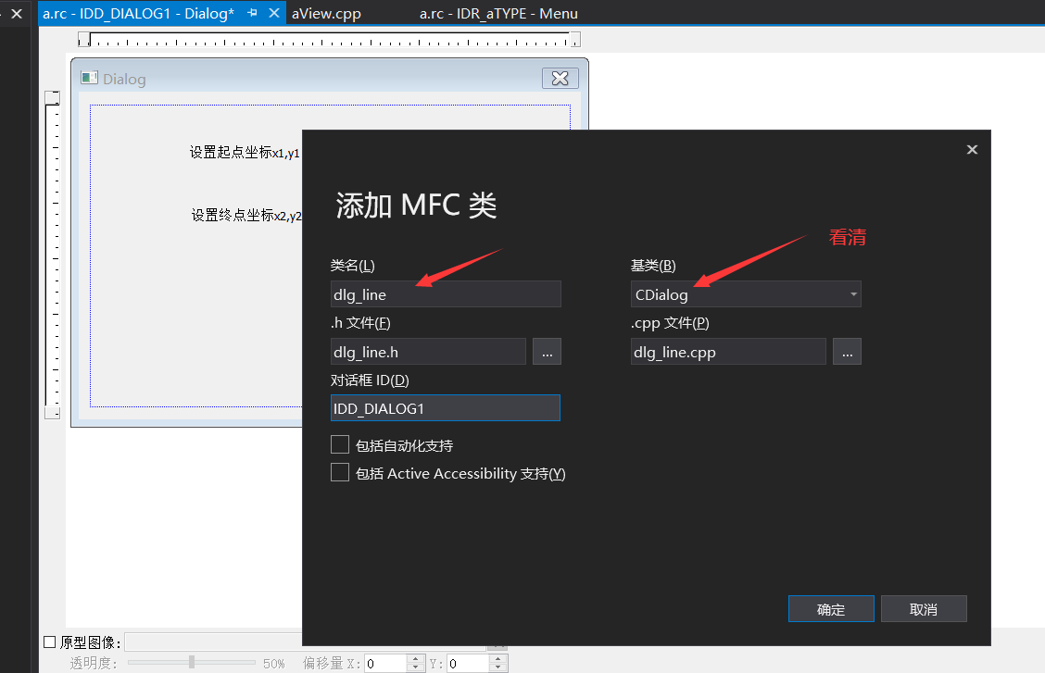Browse for the .h file location
Viewport: 1045px width, 673px height.
point(547,352)
